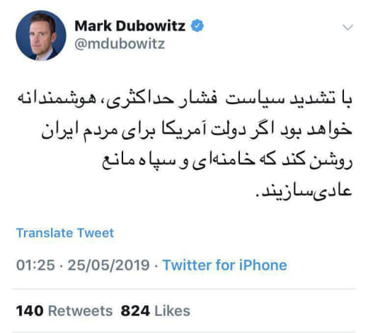The image size is (368, 333).
Task: View the 824 Likes list
Action: point(155,311)
